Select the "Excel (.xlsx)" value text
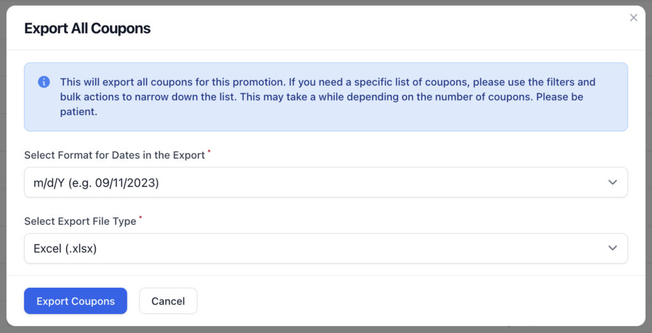652x333 pixels. (x=65, y=248)
